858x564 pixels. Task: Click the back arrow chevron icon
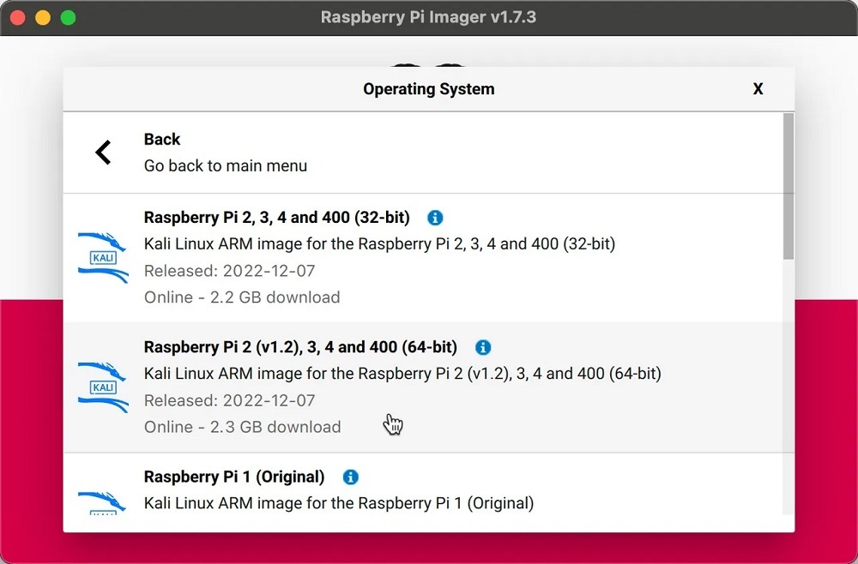tap(103, 153)
